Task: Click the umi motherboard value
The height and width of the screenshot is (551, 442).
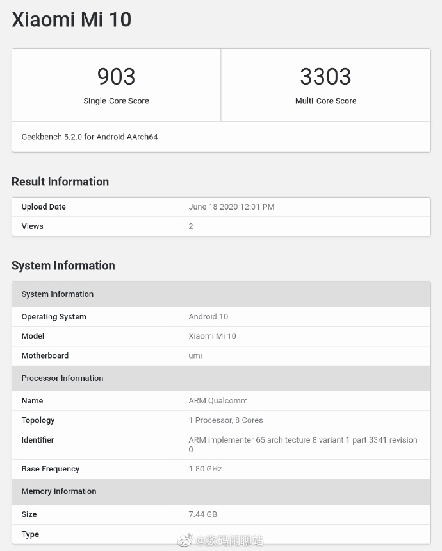Action: (195, 355)
